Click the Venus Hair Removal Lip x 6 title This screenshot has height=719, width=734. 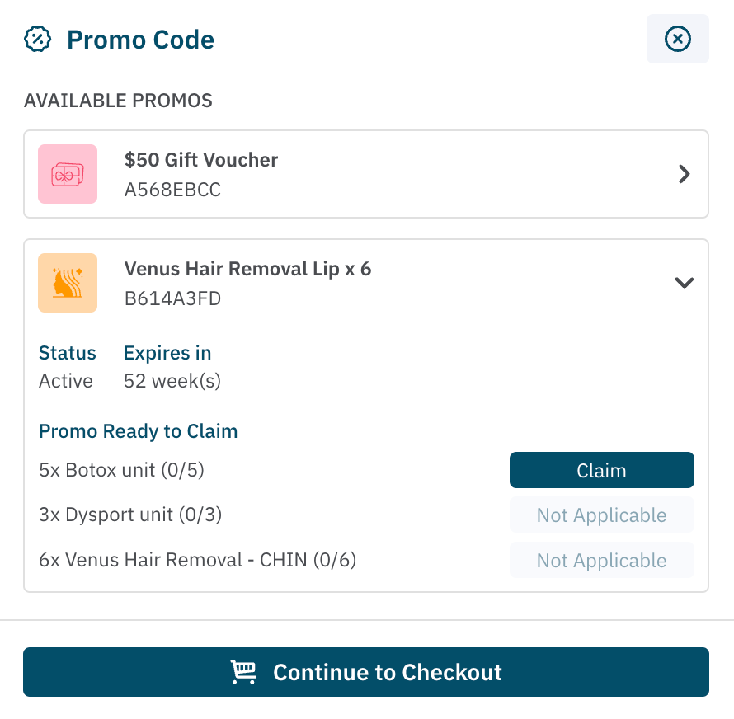pos(247,269)
